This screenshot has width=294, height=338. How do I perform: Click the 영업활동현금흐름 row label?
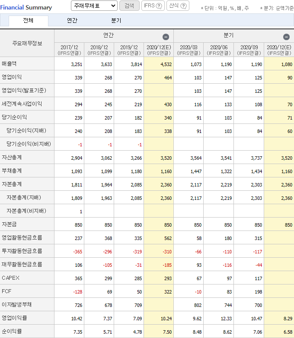click(x=22, y=238)
